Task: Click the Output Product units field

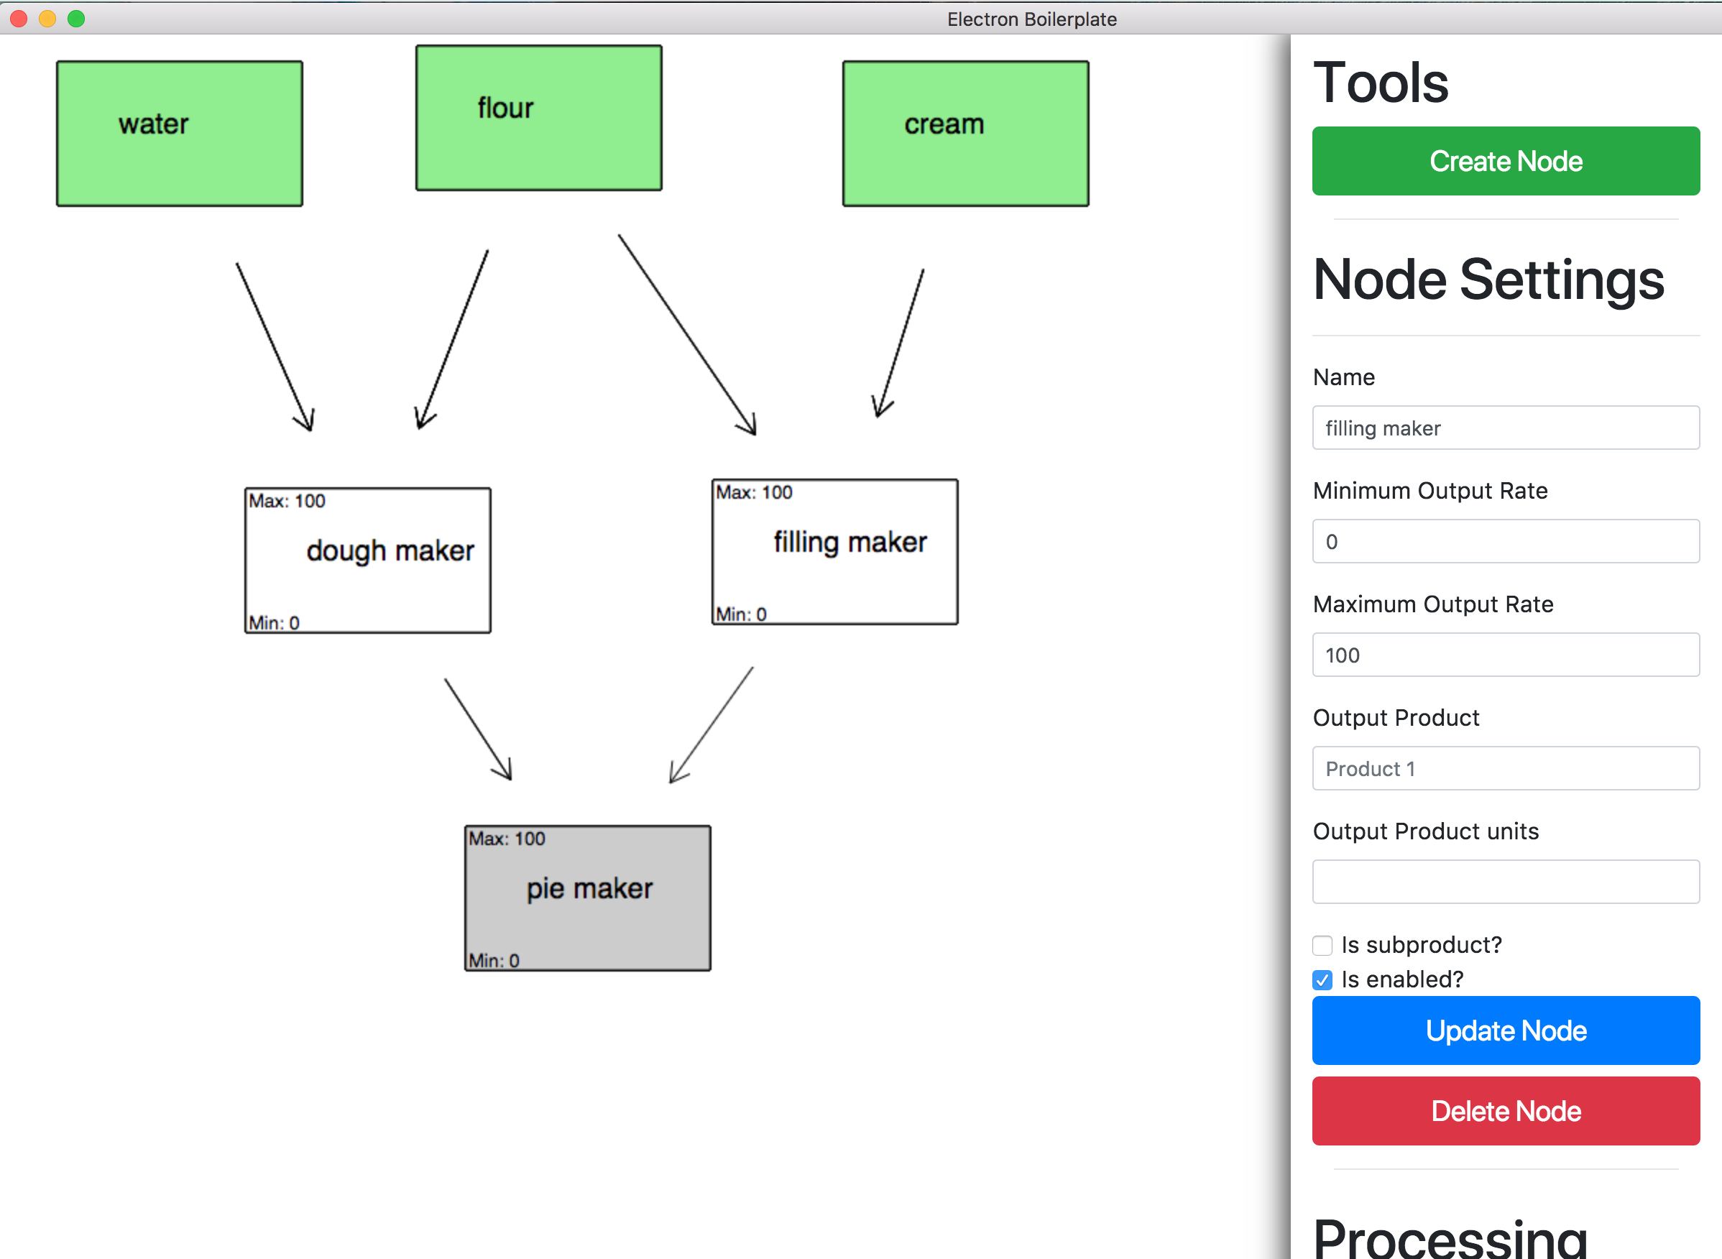Action: click(x=1506, y=882)
